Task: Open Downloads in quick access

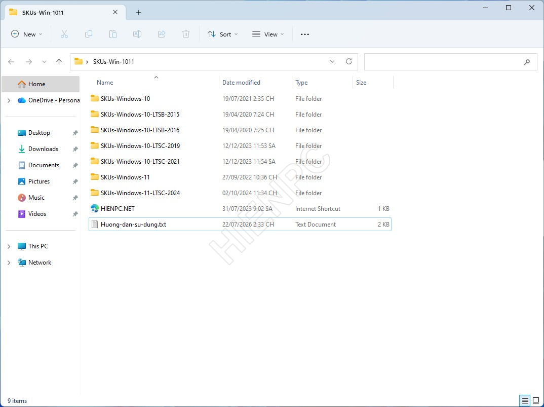Action: tap(43, 149)
